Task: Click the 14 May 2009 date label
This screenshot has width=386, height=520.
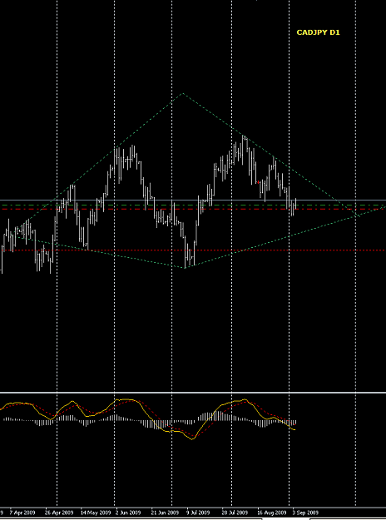Action: (96, 513)
